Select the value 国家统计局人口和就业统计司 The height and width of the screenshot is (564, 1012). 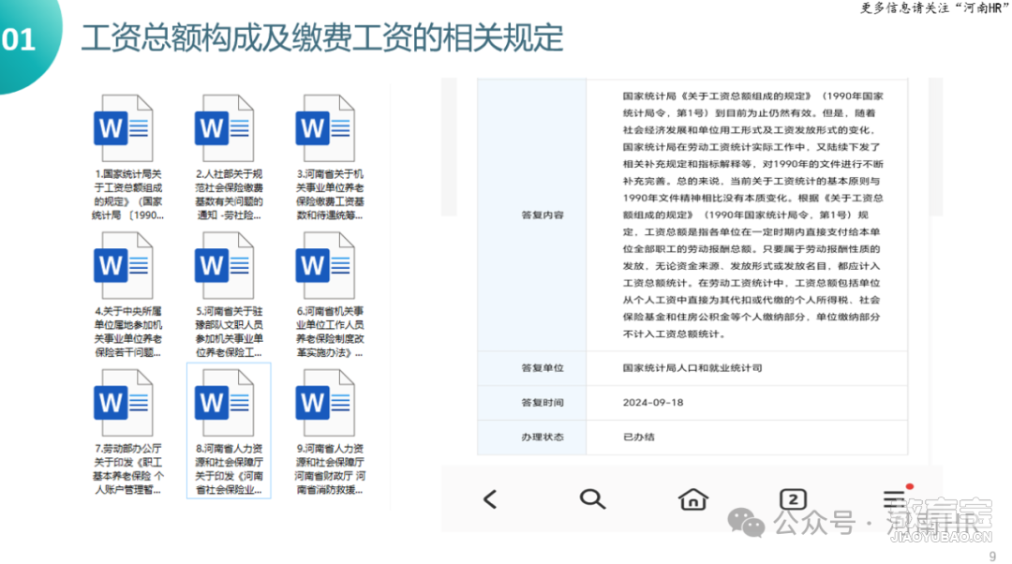692,368
